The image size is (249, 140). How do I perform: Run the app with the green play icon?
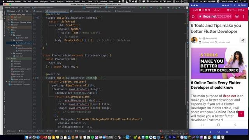[x=140, y=7]
